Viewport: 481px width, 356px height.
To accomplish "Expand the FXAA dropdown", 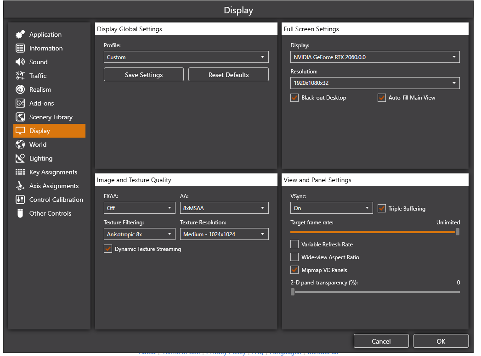I will coord(140,208).
